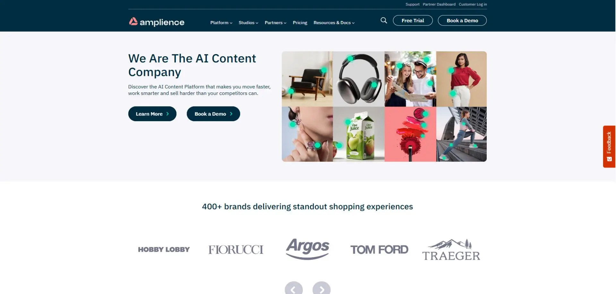Click the Hobby Lobby logo
Viewport: 616px width, 294px height.
click(164, 250)
